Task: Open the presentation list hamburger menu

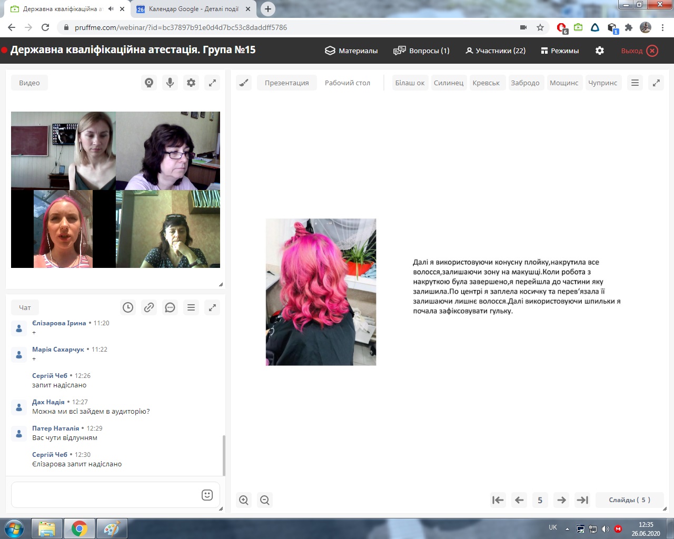Action: coord(635,83)
